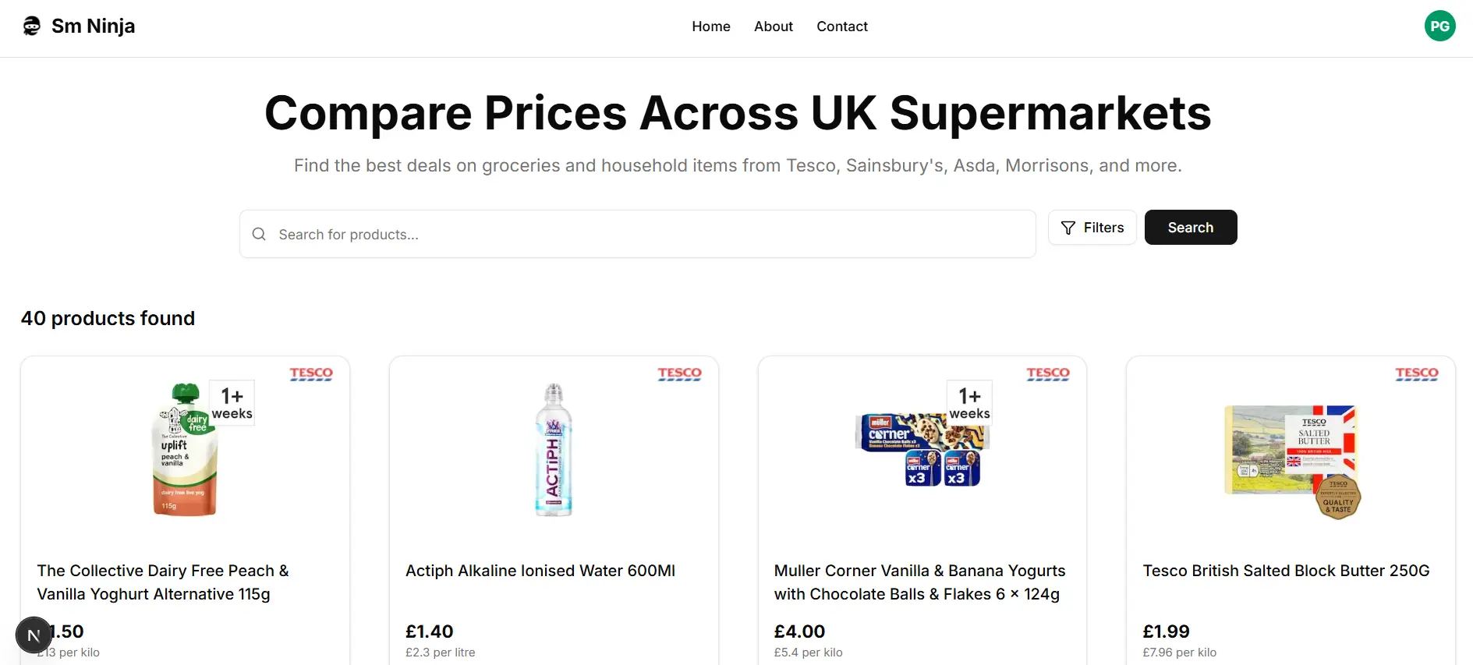Open the PG user avatar menu
The height and width of the screenshot is (665, 1473).
[1439, 27]
